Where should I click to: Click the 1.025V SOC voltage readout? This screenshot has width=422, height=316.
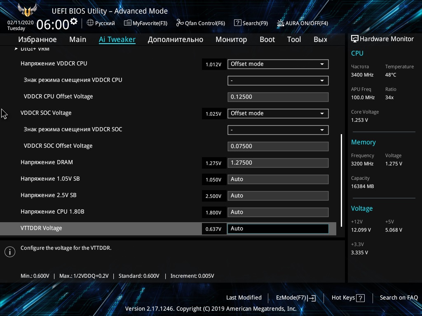click(213, 114)
